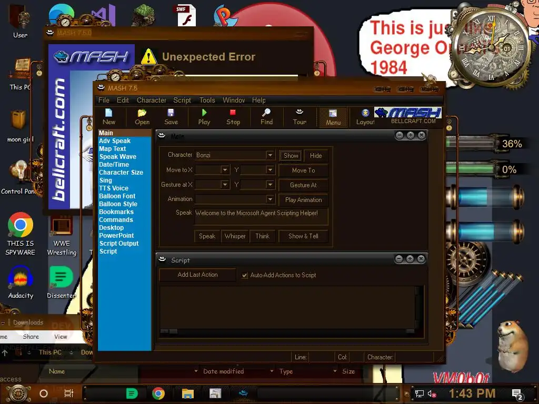This screenshot has height=404, width=539.
Task: Click the MASH Bellcraft.com logo banner
Action: point(408,116)
